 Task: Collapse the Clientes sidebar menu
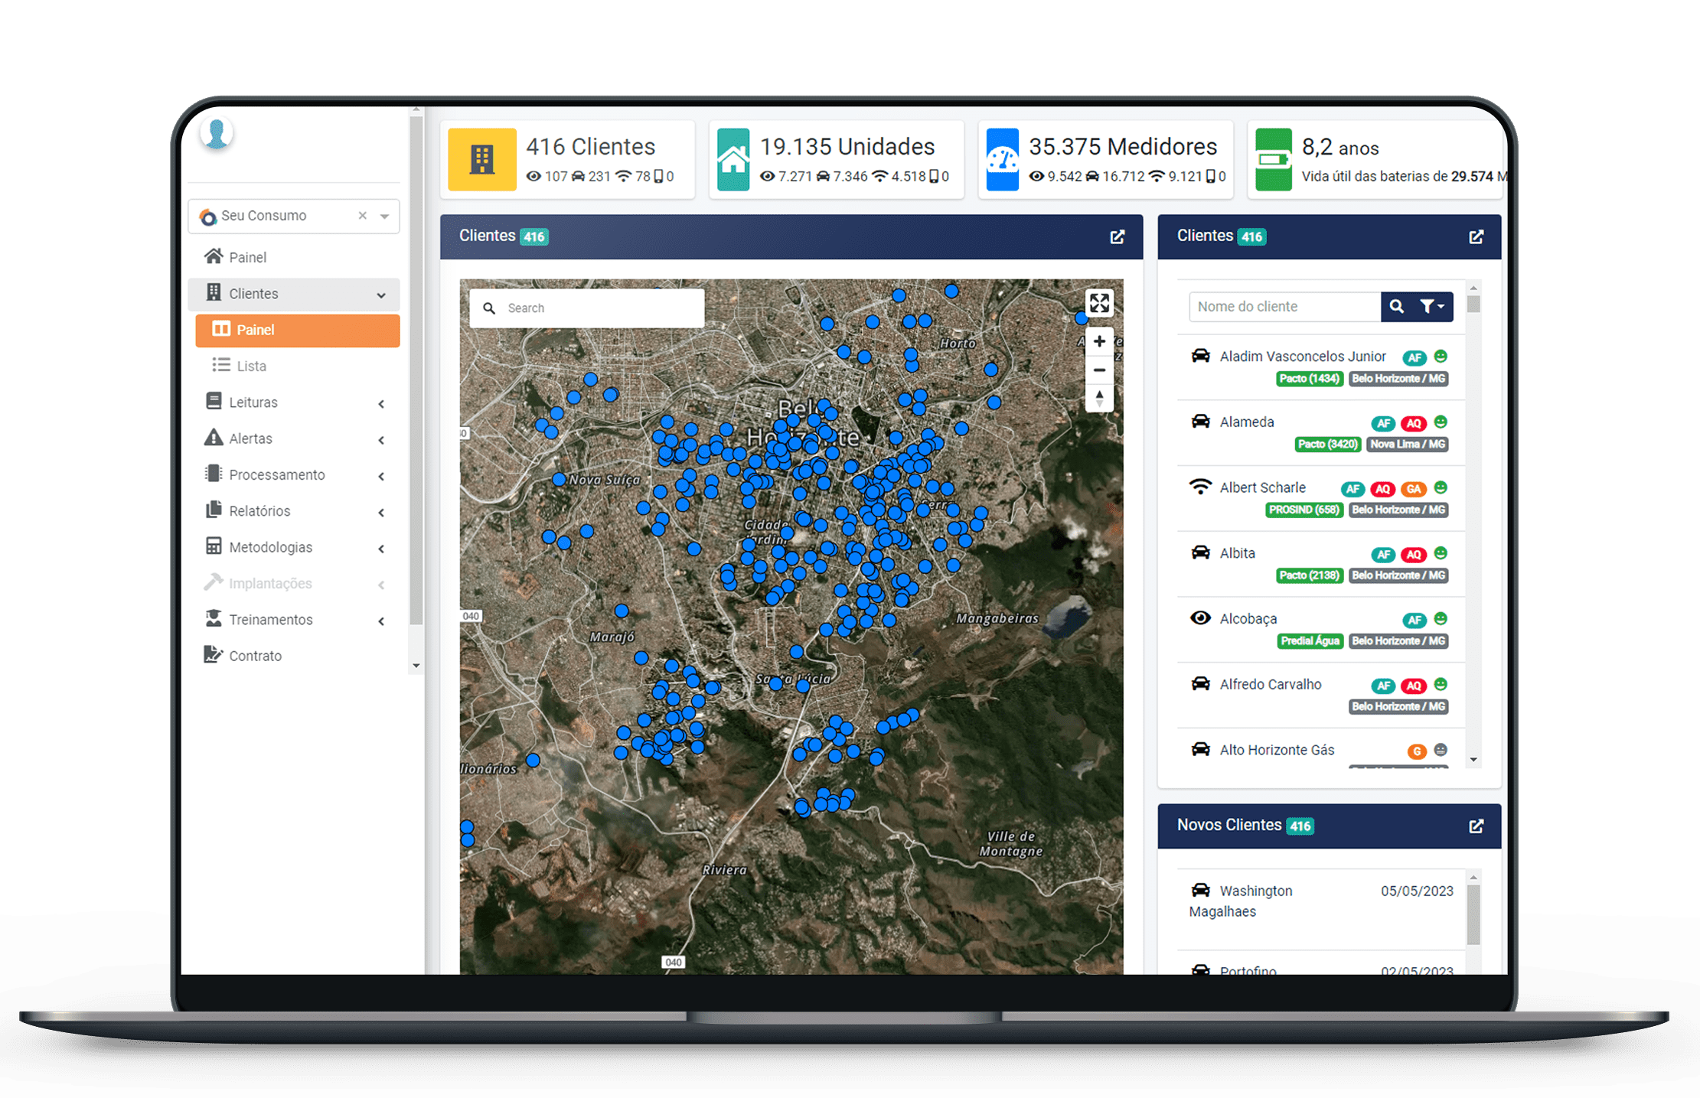coord(295,294)
